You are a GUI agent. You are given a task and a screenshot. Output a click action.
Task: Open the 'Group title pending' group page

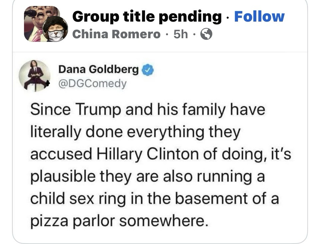pyautogui.click(x=147, y=17)
